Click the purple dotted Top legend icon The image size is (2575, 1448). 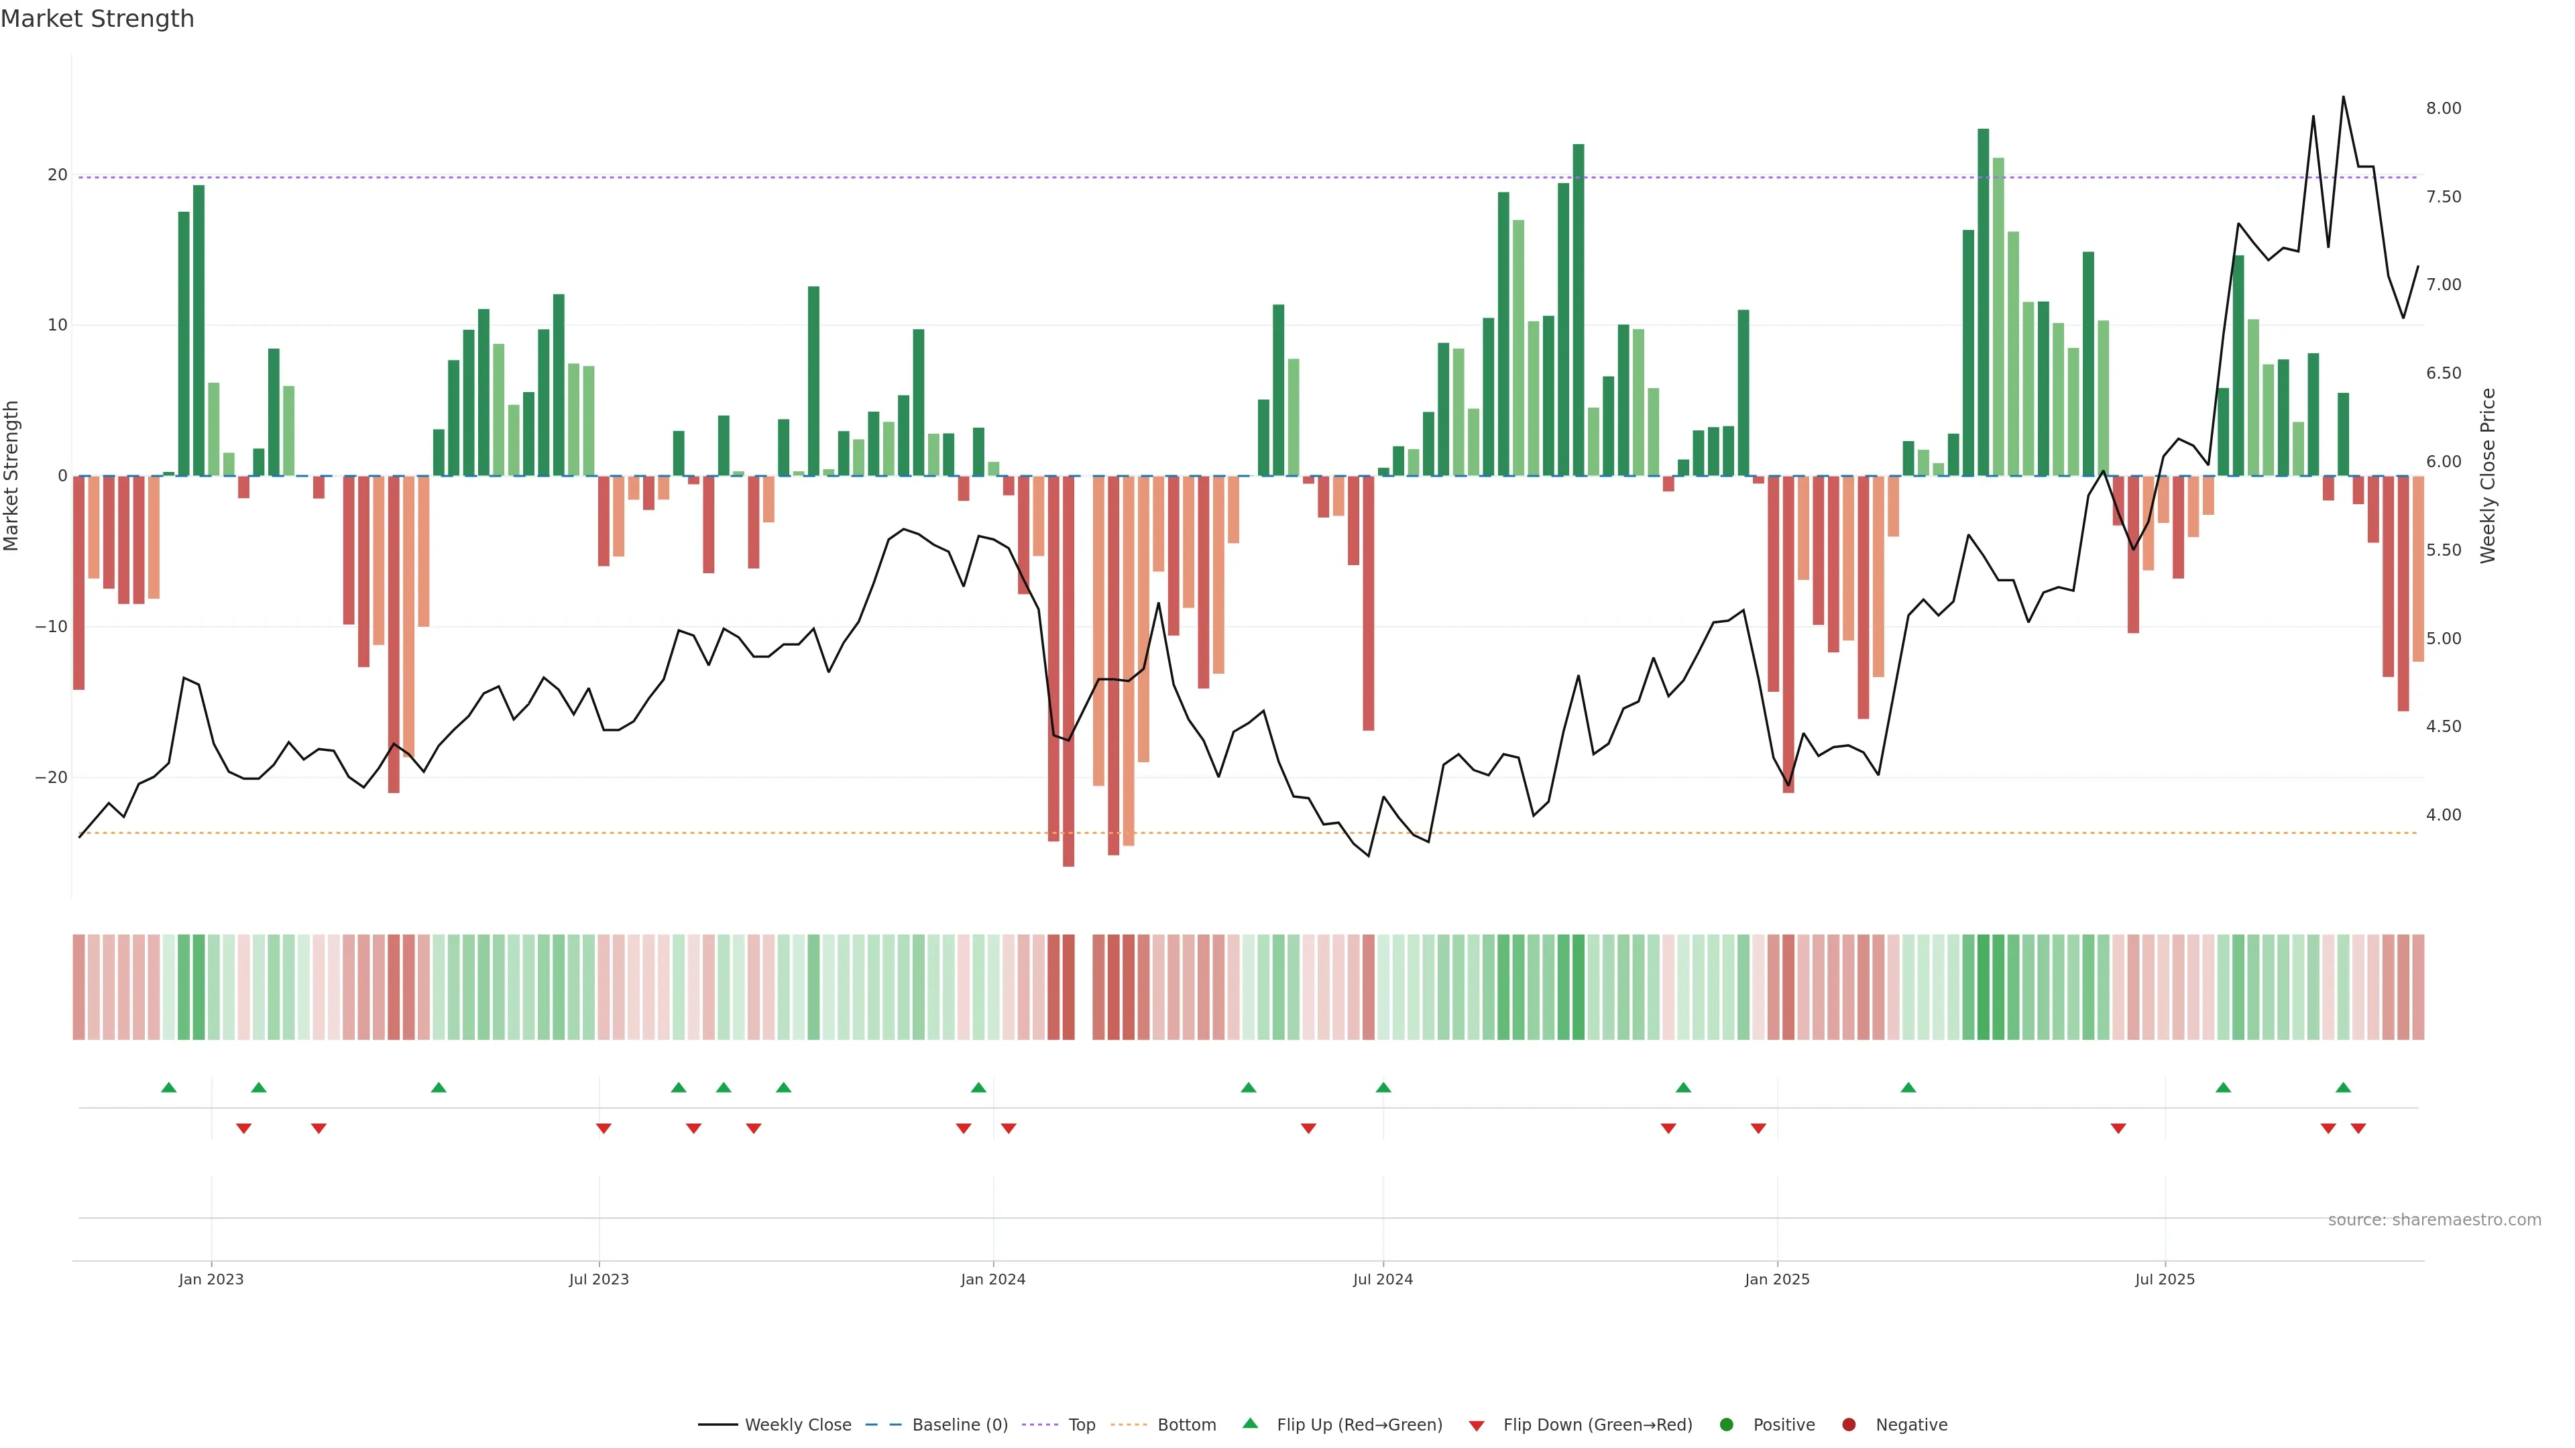click(1041, 1424)
